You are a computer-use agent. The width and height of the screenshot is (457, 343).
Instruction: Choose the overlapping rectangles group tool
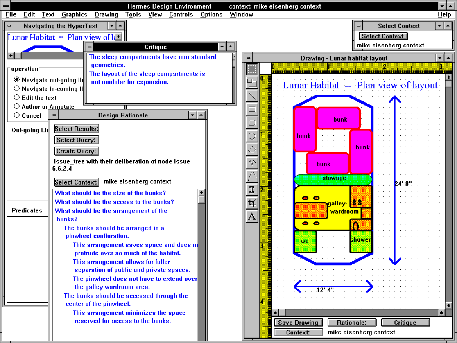(x=252, y=83)
